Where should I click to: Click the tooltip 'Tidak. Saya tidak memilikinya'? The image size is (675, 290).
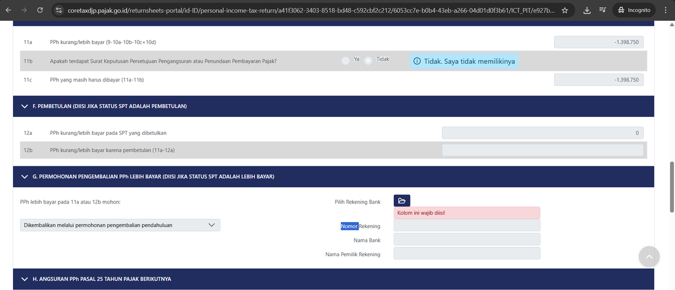[464, 61]
